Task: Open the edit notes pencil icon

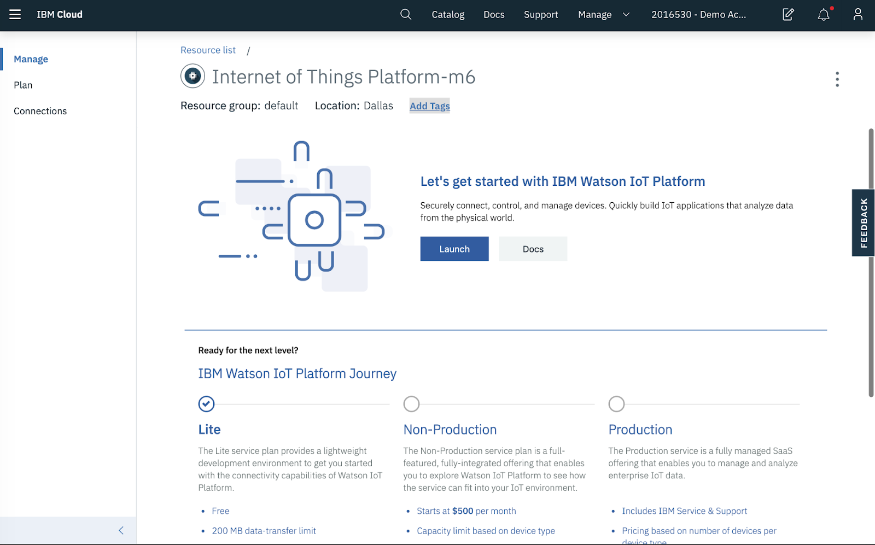Action: coord(788,15)
